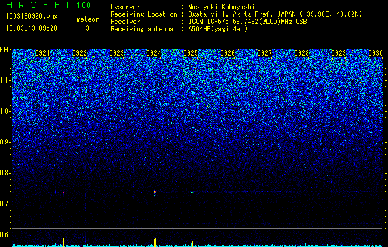Click the Receiving antenna field label

click(x=142, y=29)
